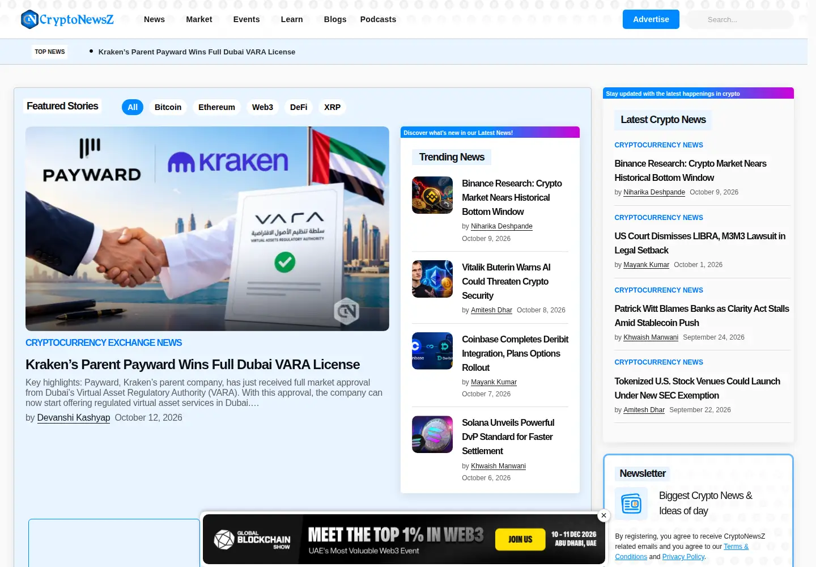Focus the Search input field
The width and height of the screenshot is (816, 567).
(x=740, y=19)
